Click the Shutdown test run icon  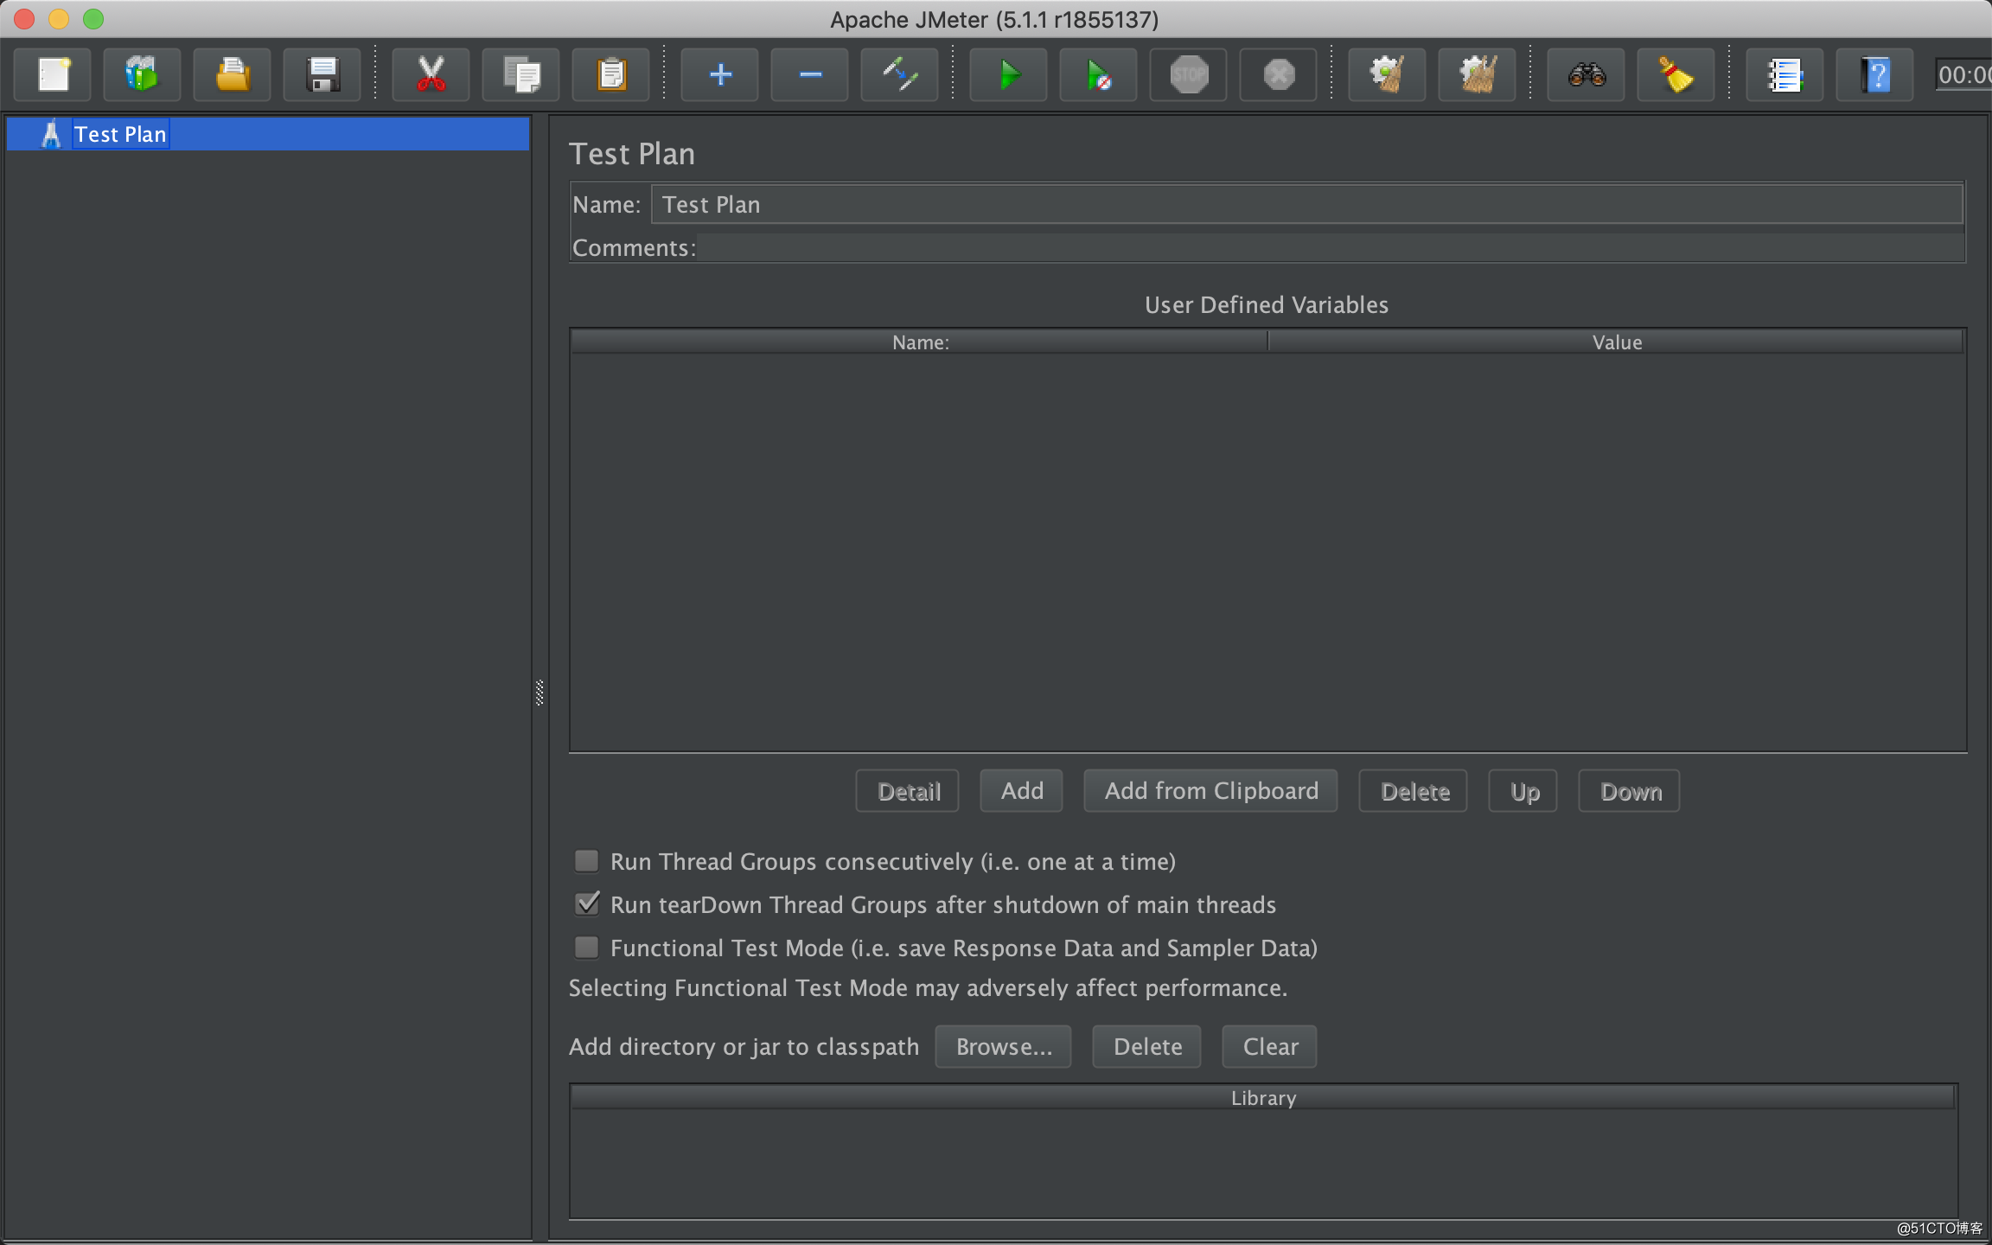point(1278,74)
